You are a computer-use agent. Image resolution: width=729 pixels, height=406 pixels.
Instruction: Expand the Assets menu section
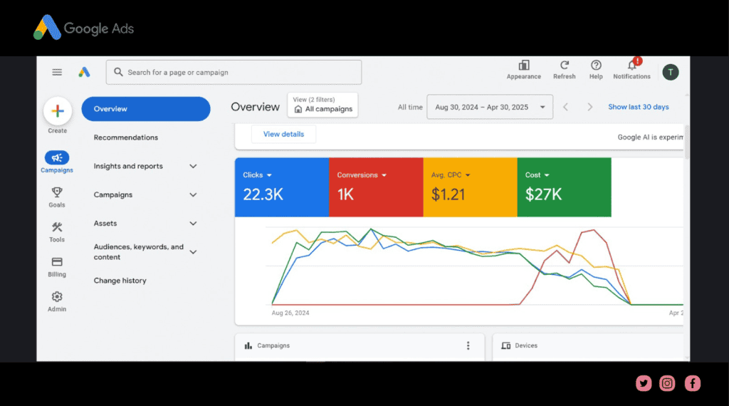click(193, 224)
